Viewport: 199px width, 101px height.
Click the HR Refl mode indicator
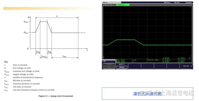point(177,2)
